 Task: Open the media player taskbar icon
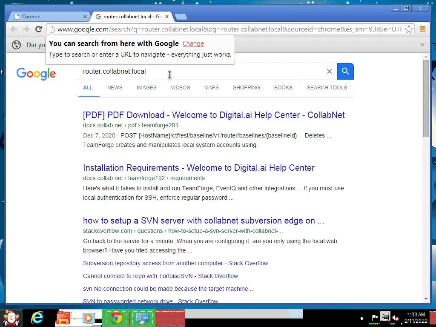point(89,318)
